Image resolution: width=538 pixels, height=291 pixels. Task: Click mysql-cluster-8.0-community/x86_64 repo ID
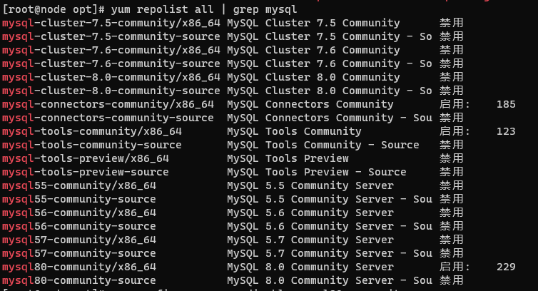(111, 77)
